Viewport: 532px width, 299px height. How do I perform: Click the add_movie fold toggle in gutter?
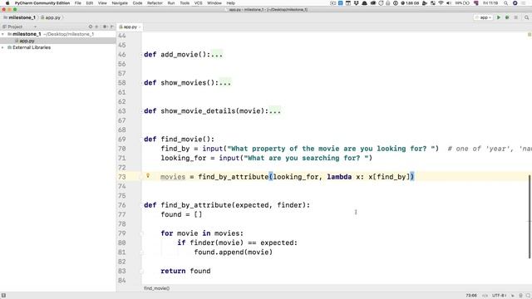tap(142, 55)
